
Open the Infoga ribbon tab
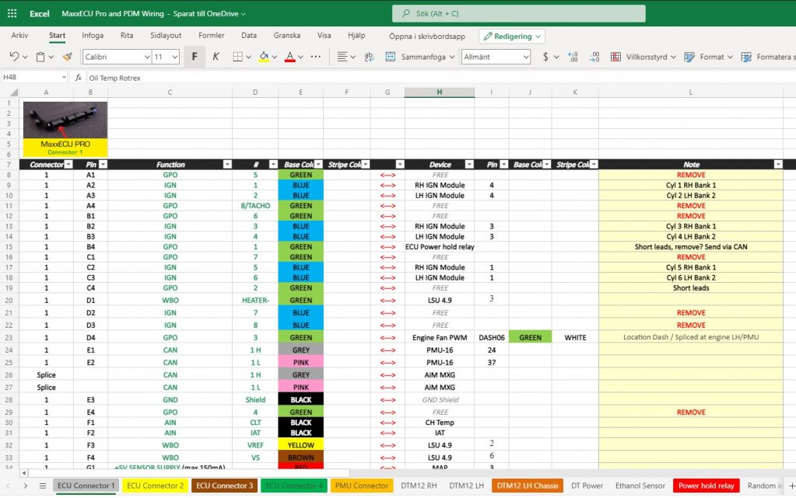point(93,36)
